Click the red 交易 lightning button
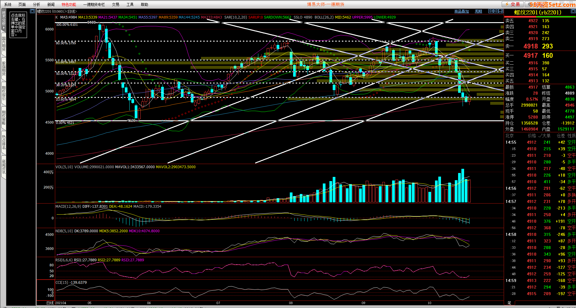Image resolution: width=576 pixels, height=308 pixels. (x=512, y=4)
